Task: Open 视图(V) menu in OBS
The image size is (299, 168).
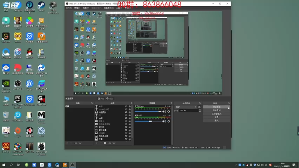Action: pyautogui.click(x=86, y=8)
